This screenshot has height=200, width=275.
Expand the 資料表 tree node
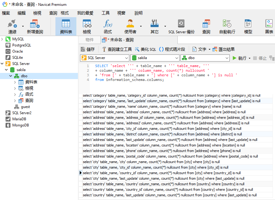click(15, 82)
